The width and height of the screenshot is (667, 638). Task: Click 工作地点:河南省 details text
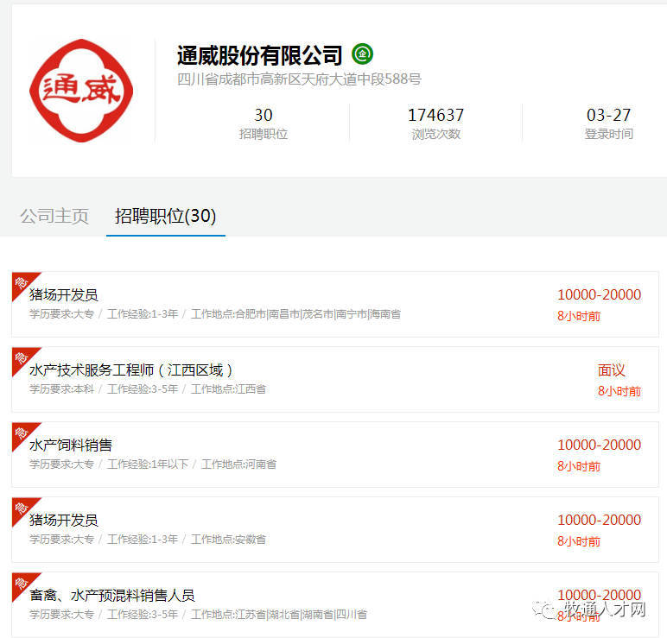coord(238,464)
